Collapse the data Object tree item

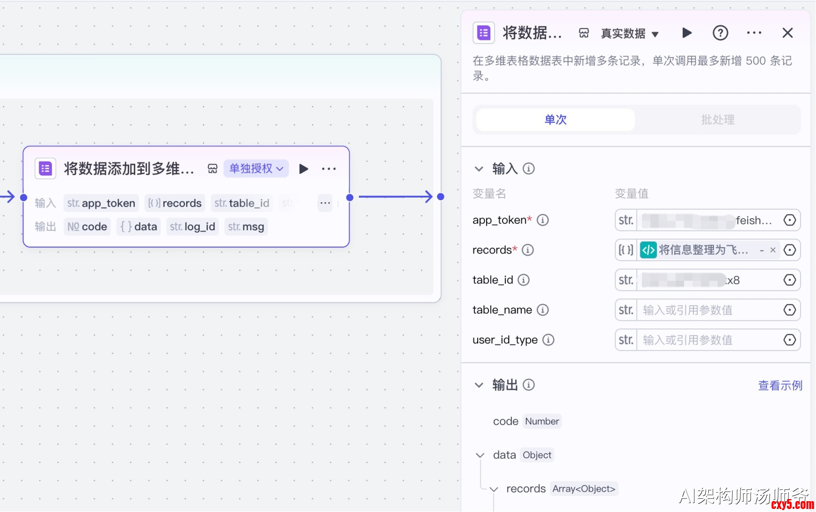pos(480,455)
